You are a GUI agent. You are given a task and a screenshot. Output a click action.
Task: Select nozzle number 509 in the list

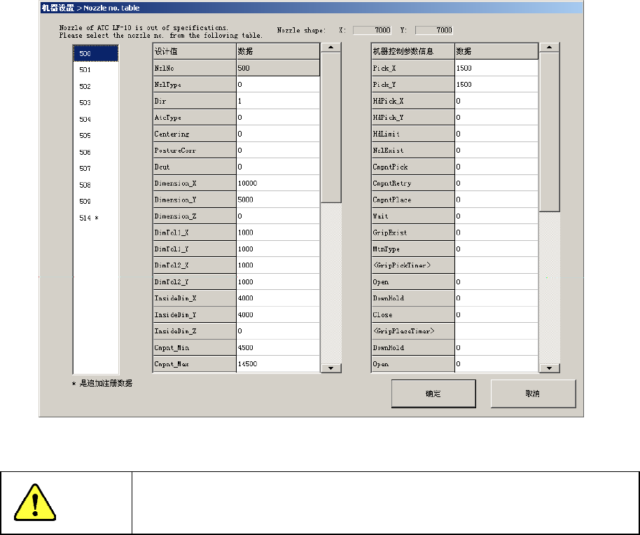(x=96, y=201)
